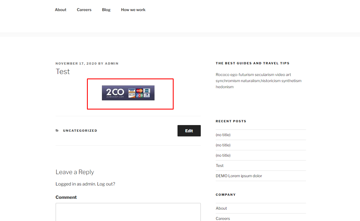Open the admin author link in byline
Viewport: 360px width, 221px height.
click(112, 63)
